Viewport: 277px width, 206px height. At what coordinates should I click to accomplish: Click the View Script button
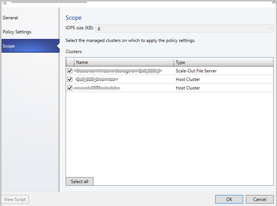click(x=15, y=199)
